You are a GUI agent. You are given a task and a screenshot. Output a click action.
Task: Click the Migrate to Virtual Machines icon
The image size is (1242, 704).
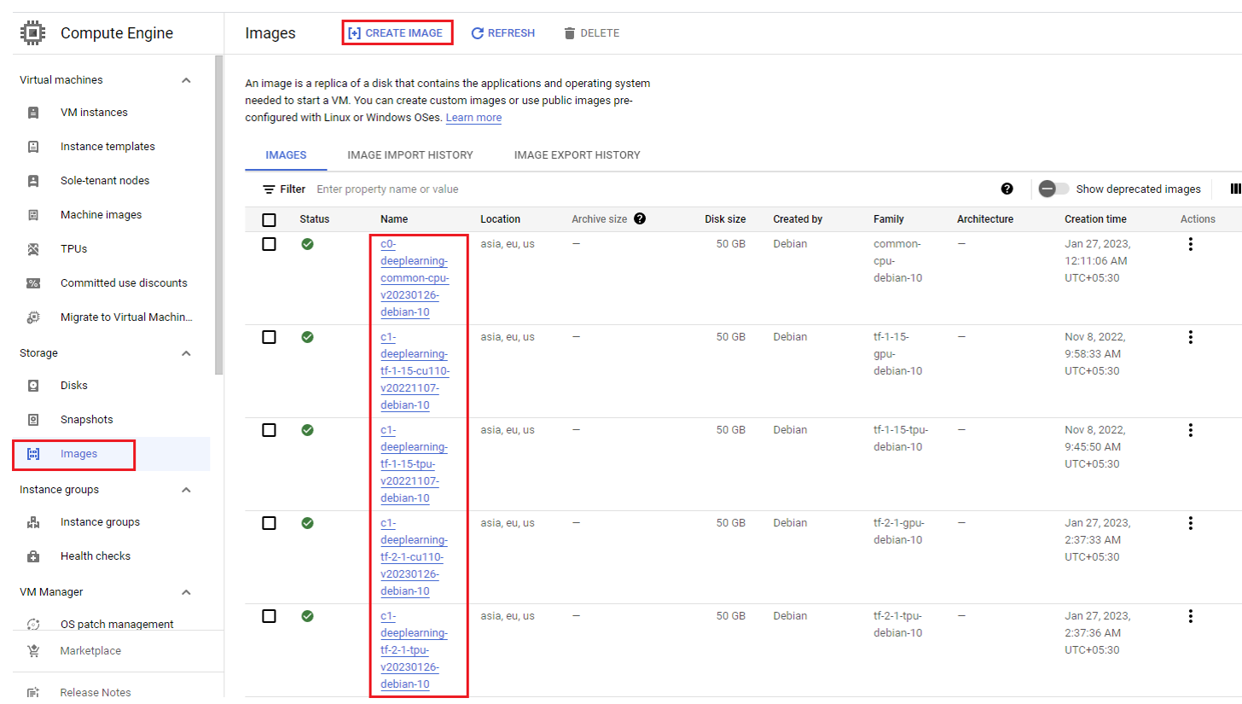(33, 317)
